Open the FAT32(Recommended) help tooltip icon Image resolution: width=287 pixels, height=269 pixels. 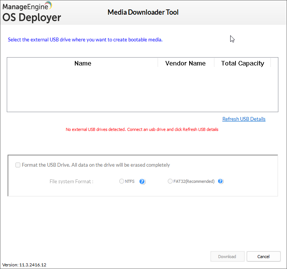pyautogui.click(x=220, y=181)
